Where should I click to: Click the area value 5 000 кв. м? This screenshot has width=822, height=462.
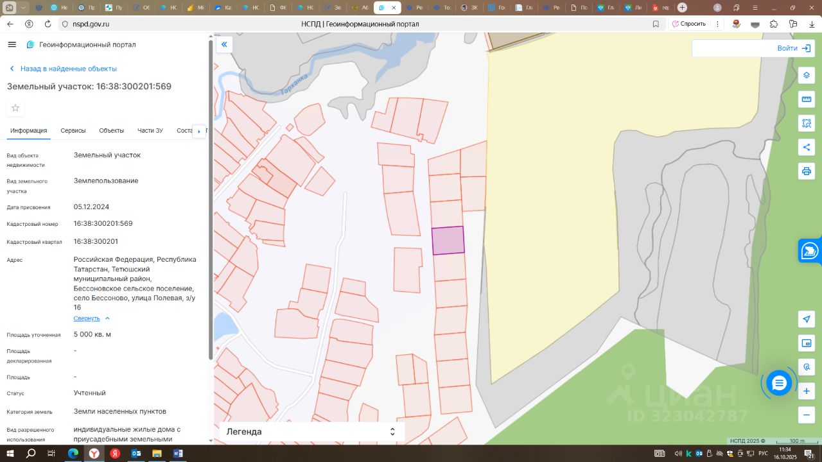click(x=92, y=334)
